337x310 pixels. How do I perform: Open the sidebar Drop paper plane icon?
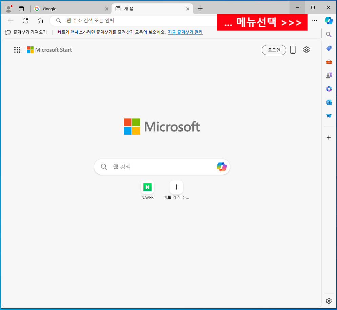(x=329, y=116)
